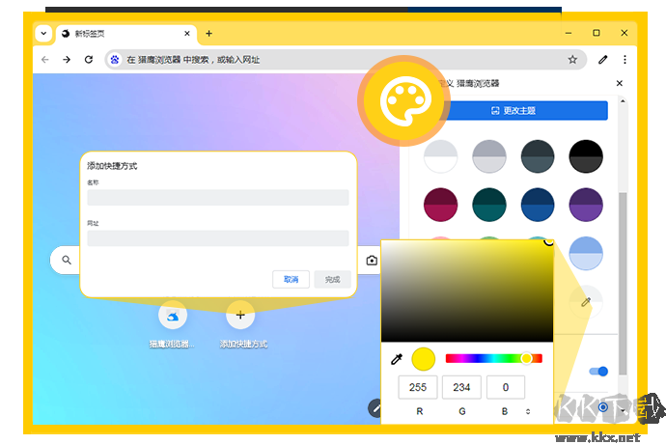Screen dimensions: 666x444
Task: Edit the G value field 234
Action: pyautogui.click(x=461, y=387)
